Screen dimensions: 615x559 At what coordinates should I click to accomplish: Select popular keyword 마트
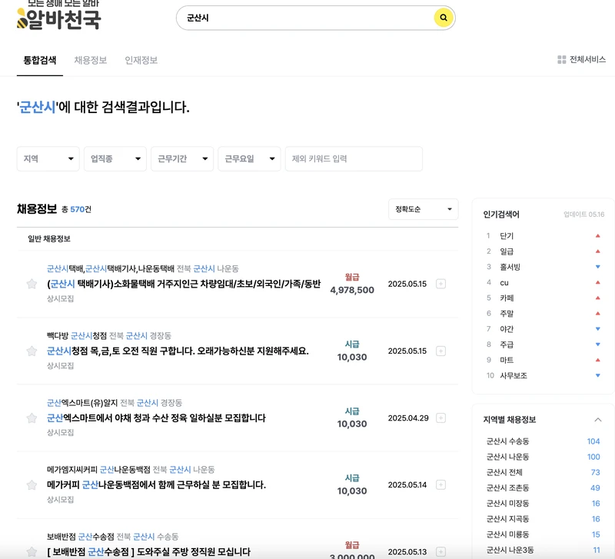click(507, 360)
